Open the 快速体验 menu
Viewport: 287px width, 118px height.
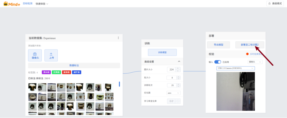[42, 4]
